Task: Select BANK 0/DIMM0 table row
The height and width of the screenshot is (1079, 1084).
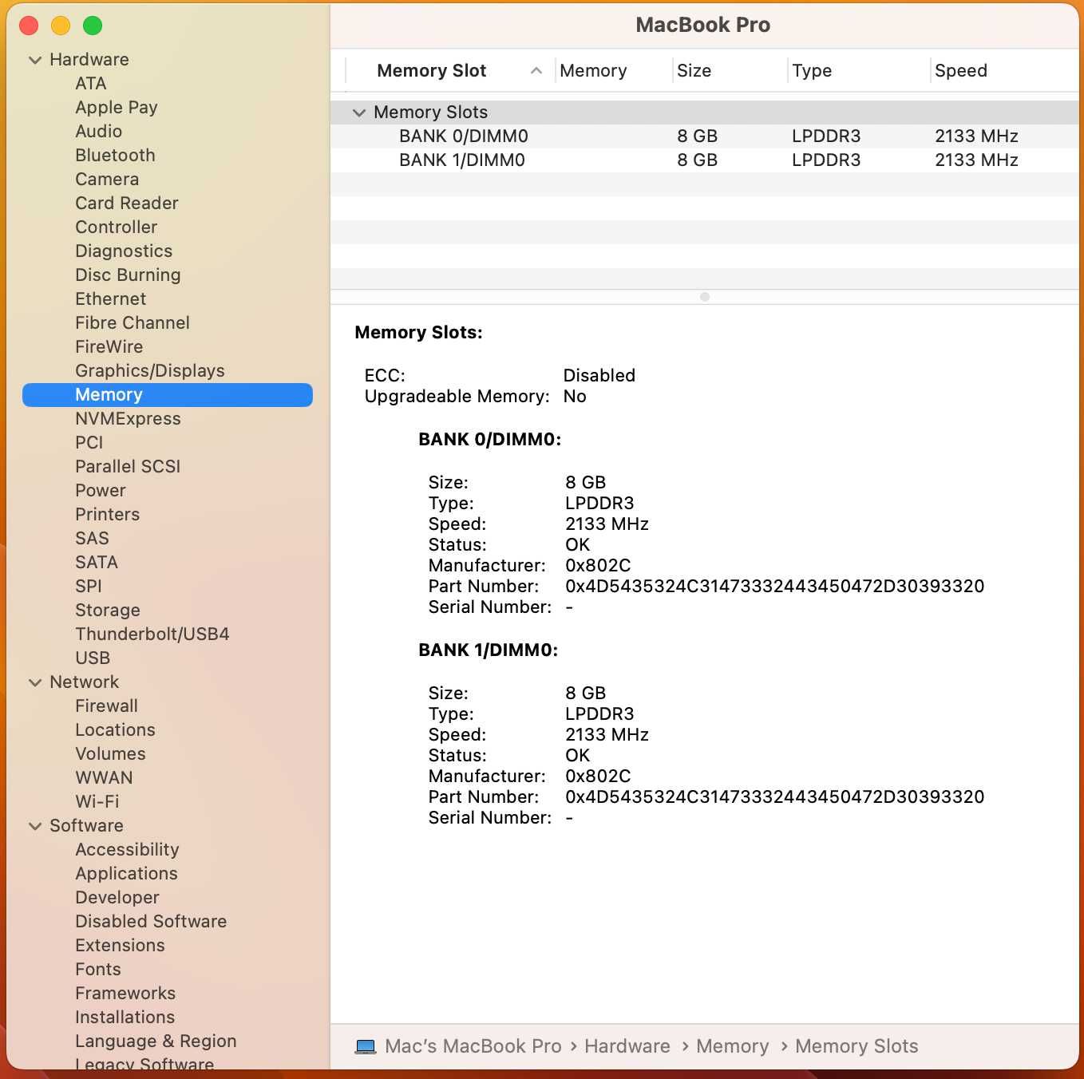Action: point(704,136)
